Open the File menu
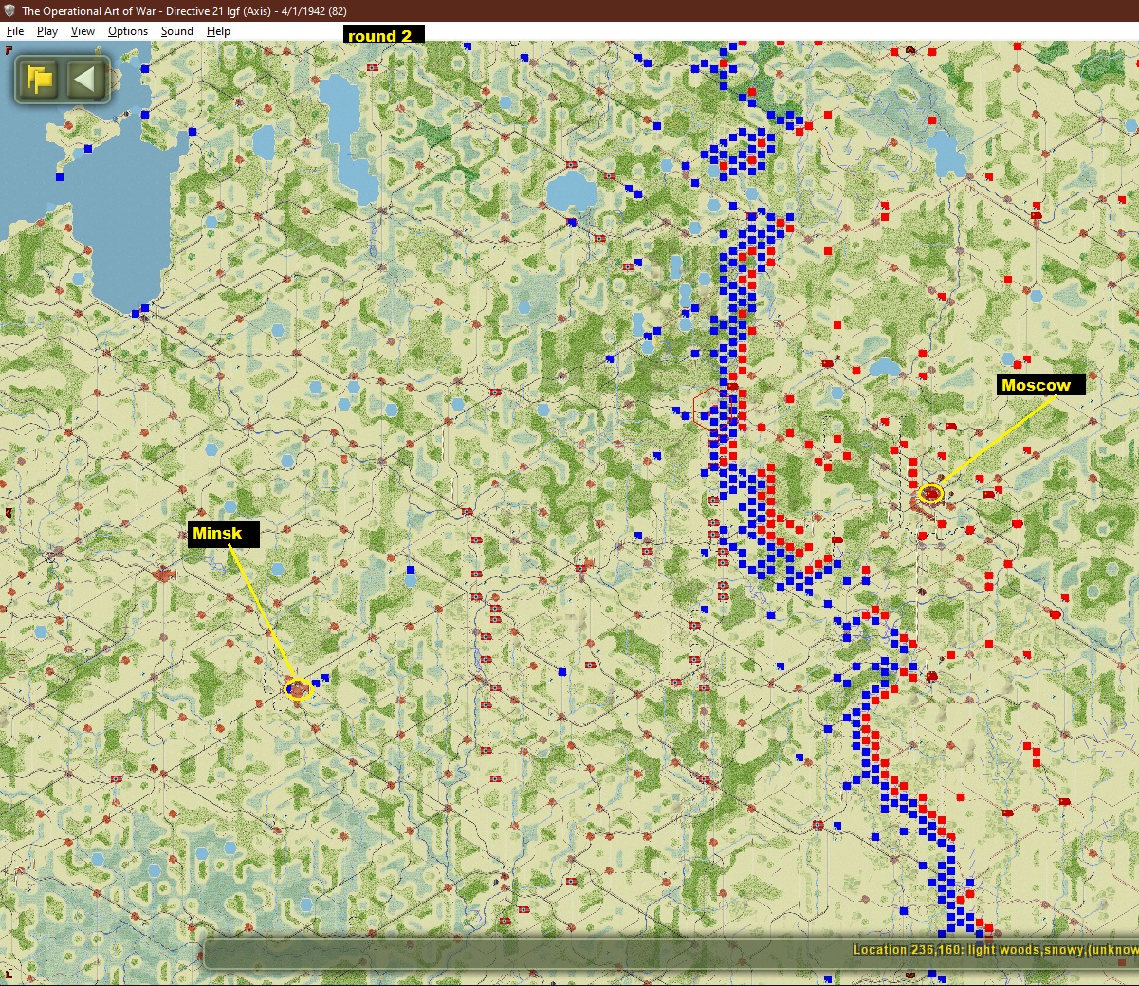 pyautogui.click(x=15, y=31)
